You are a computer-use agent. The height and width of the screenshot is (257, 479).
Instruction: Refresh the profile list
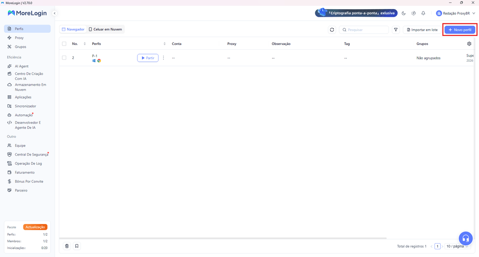point(332,30)
